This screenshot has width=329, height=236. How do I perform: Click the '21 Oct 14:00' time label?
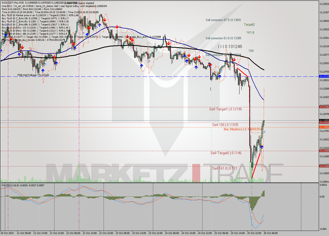pyautogui.click(x=40, y=233)
